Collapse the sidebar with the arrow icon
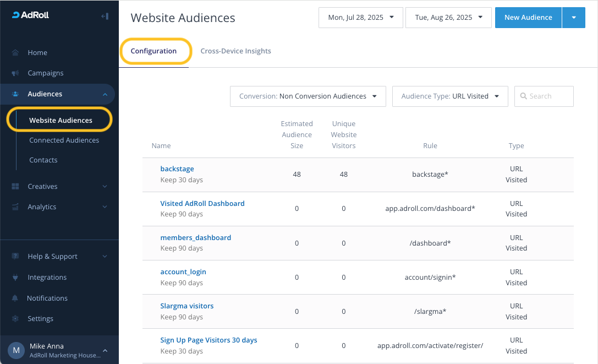This screenshot has width=598, height=364. (x=105, y=16)
